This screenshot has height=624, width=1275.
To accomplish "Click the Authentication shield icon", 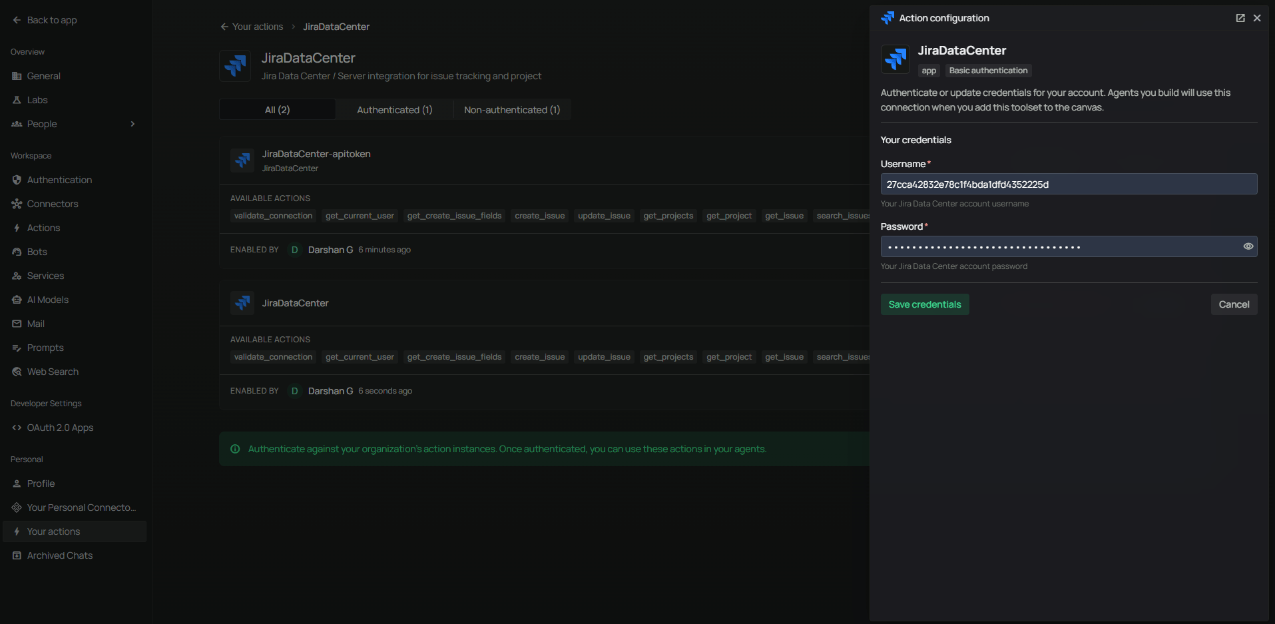I will click(x=17, y=180).
